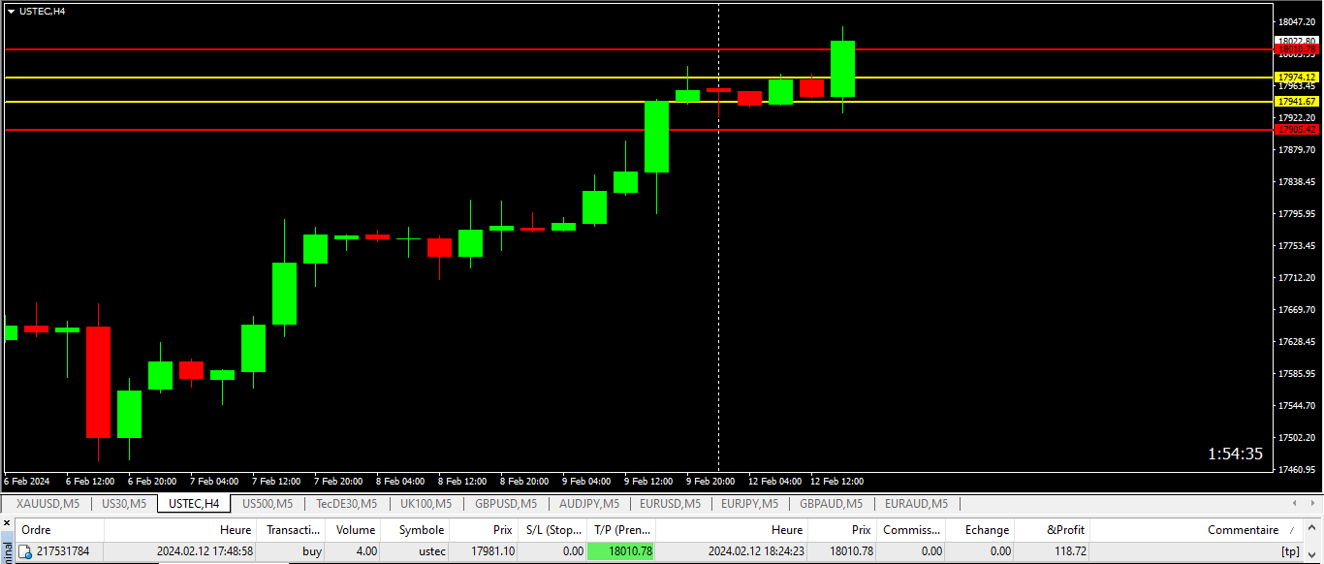Select the USTEC,H4 chart tab

194,504
